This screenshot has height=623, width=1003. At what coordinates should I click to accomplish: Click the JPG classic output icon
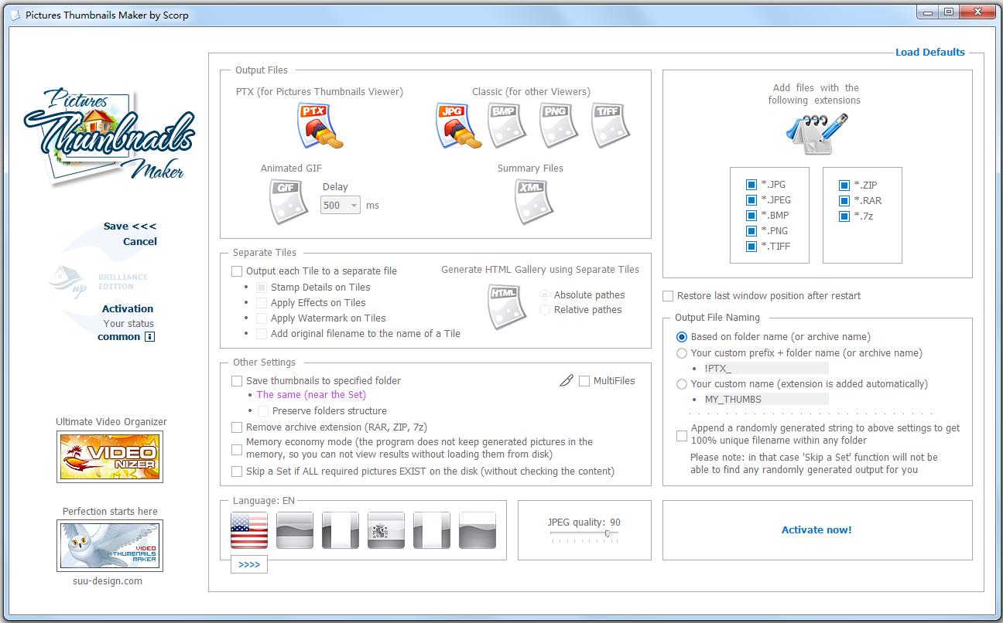tap(457, 125)
